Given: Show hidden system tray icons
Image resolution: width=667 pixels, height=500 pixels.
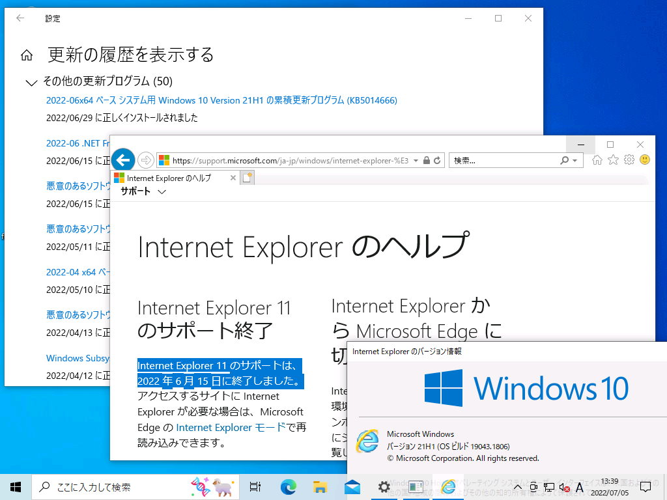Looking at the screenshot, I should click(x=517, y=487).
